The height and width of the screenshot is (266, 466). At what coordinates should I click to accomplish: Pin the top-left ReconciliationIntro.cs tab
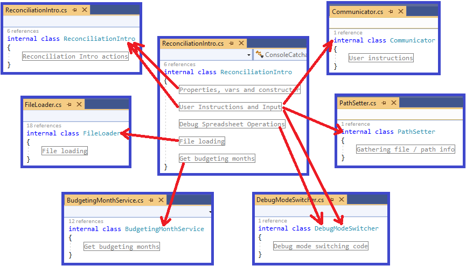tap(74, 10)
